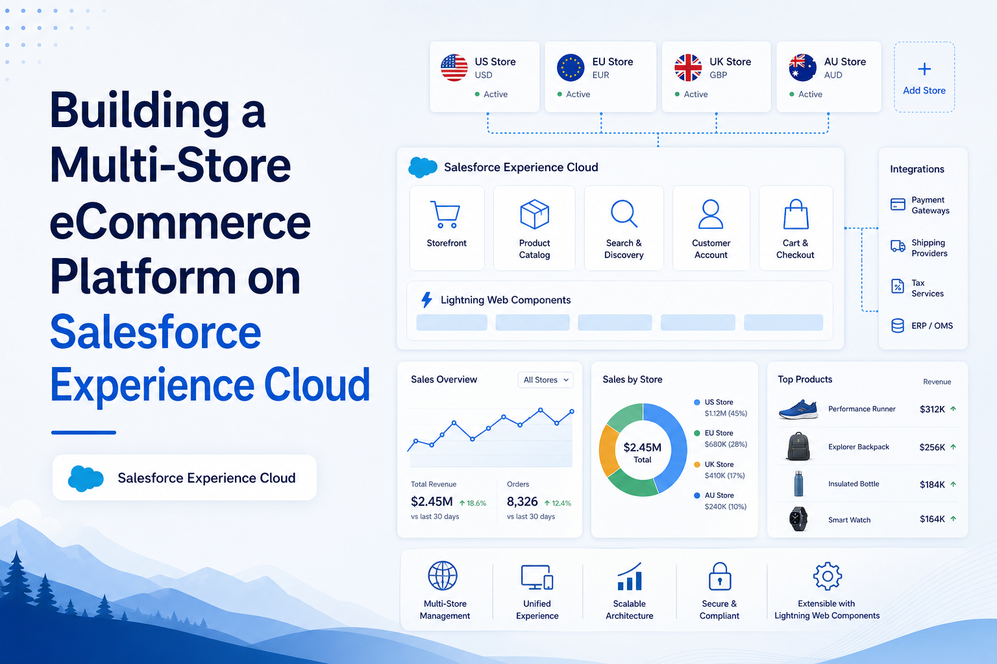This screenshot has width=997, height=664.
Task: Click the Smart Watch product thumbnail
Action: [798, 519]
